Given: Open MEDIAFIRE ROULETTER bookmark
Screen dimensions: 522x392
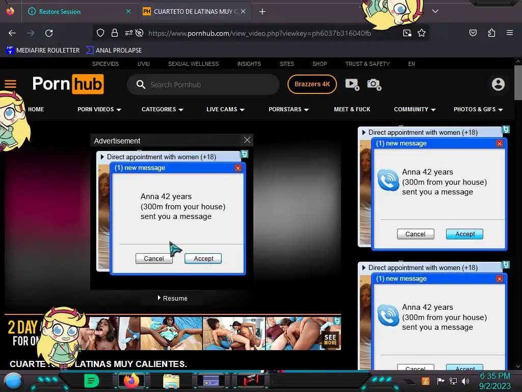Looking at the screenshot, I should coord(43,51).
